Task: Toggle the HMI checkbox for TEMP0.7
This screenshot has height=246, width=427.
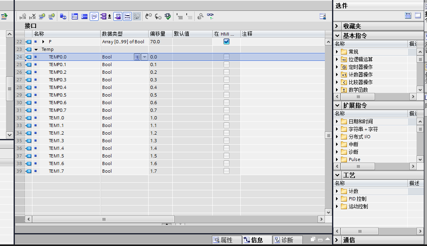Action: (x=226, y=110)
